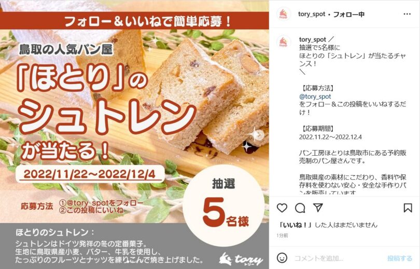Click the caption text about パン工房ほとり
This screenshot has height=269, width=420.
(353, 157)
